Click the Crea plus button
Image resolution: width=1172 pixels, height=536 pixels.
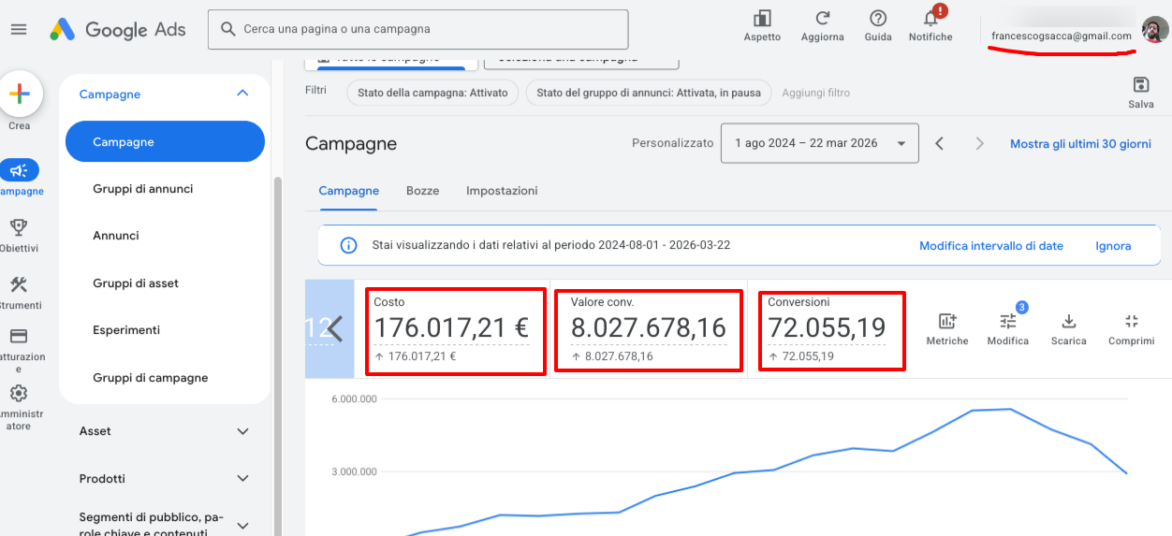20,94
